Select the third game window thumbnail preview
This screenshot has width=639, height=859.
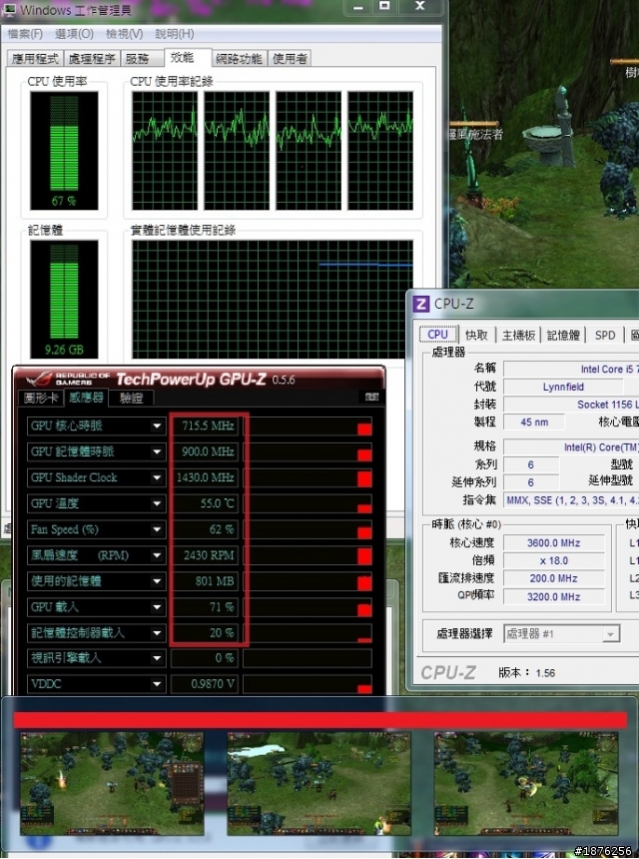(526, 783)
